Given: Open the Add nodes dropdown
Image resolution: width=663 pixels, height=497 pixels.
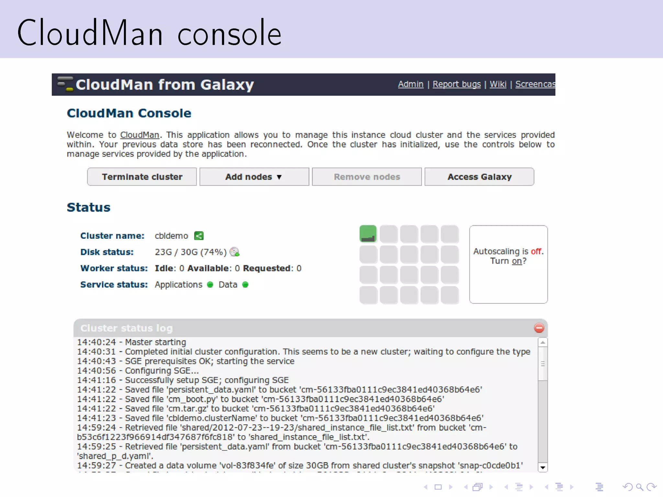Looking at the screenshot, I should 254,177.
